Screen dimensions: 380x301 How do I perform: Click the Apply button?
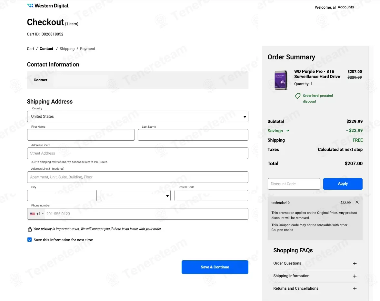[343, 184]
